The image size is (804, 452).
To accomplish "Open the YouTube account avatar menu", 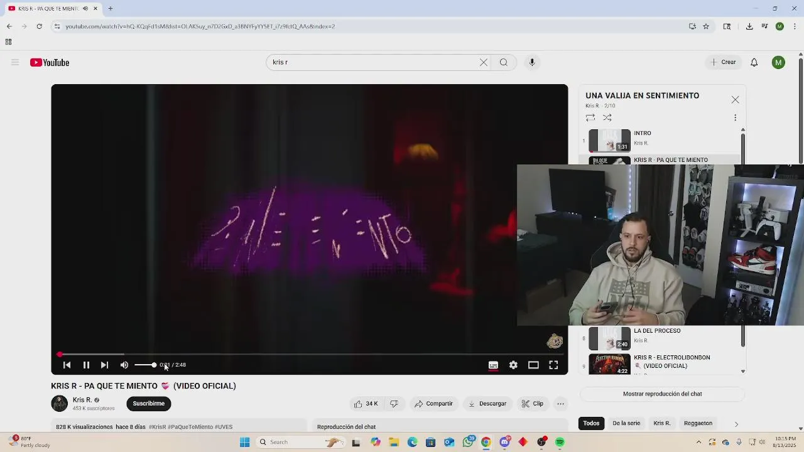I will click(x=778, y=62).
